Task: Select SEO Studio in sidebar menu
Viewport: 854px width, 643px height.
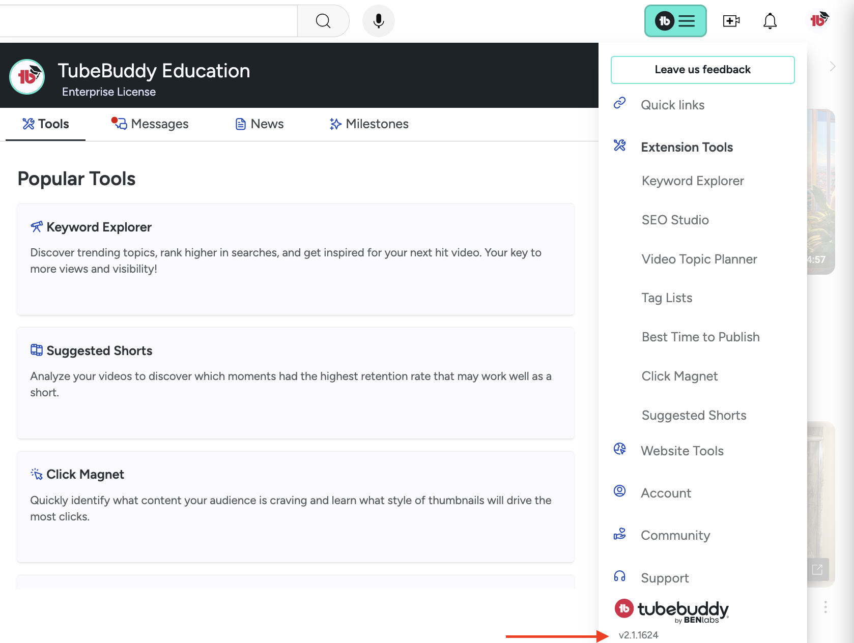Action: pos(675,220)
